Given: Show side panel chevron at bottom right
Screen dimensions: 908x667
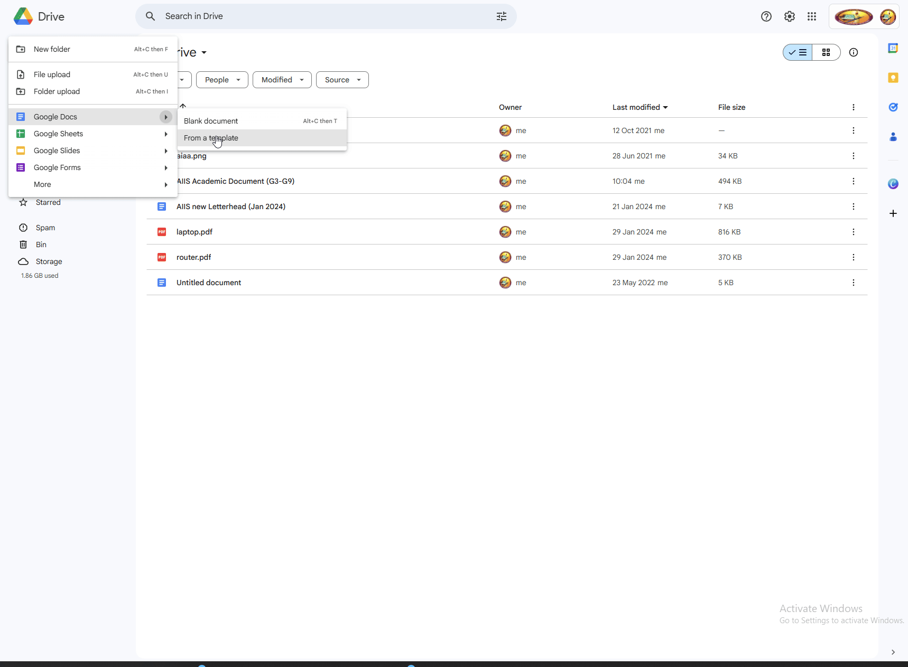Looking at the screenshot, I should click(893, 652).
